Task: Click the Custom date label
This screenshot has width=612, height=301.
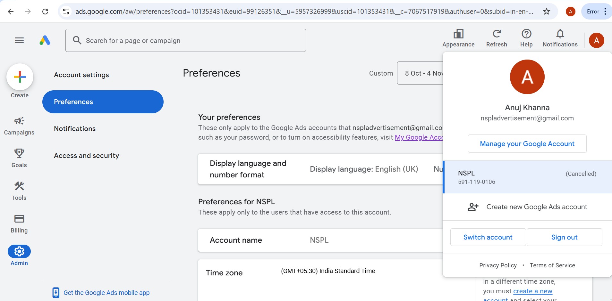Action: coord(381,73)
